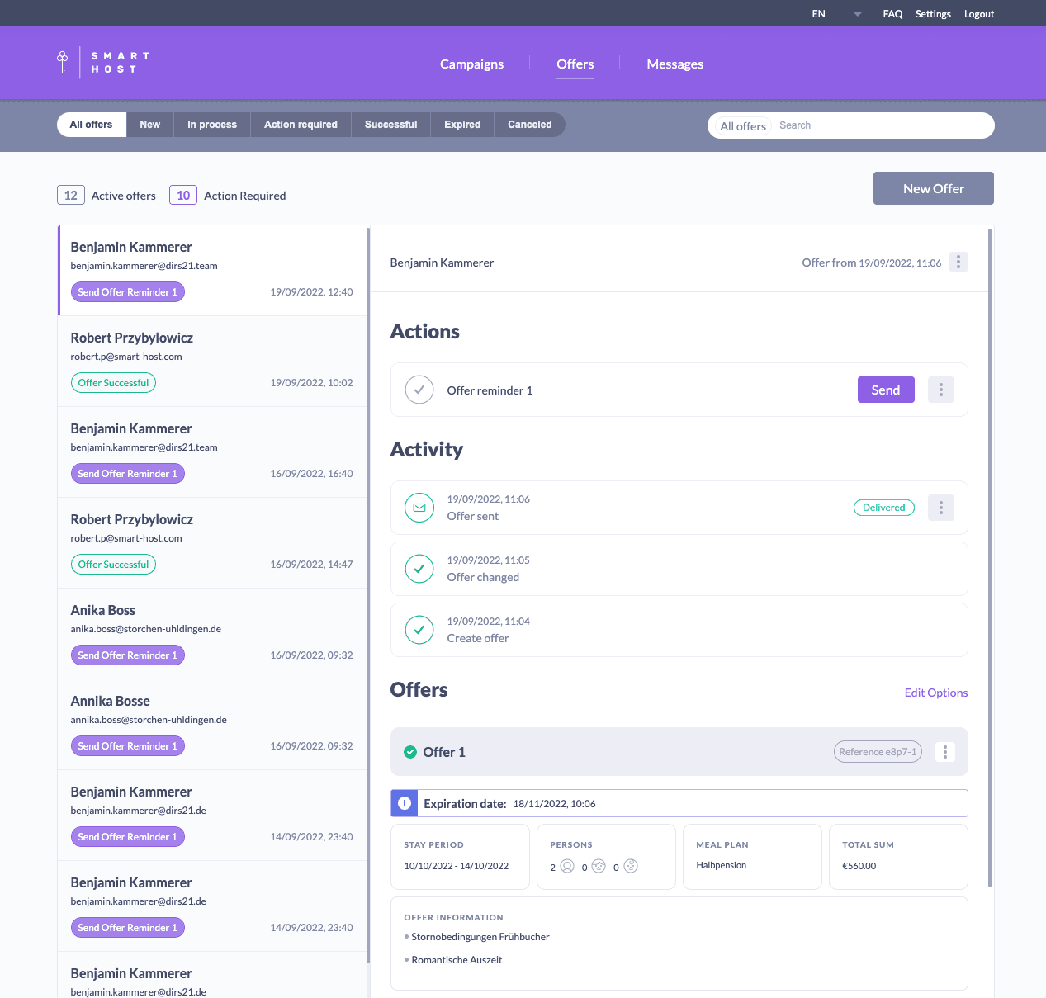
Task: Open three-dot menu for Offer reminder 1
Action: (x=940, y=390)
